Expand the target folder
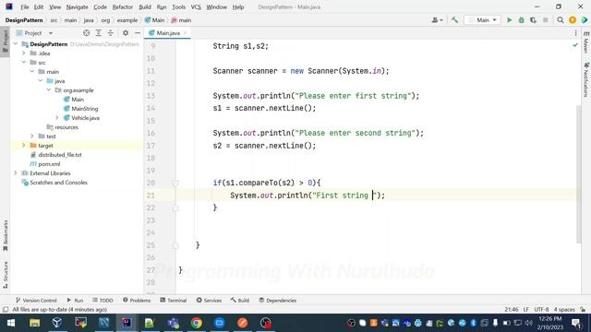591x332 pixels. point(24,146)
